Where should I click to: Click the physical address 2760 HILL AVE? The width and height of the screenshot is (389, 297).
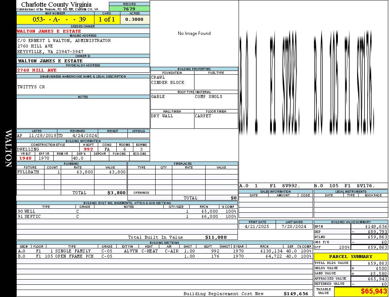coord(37,70)
